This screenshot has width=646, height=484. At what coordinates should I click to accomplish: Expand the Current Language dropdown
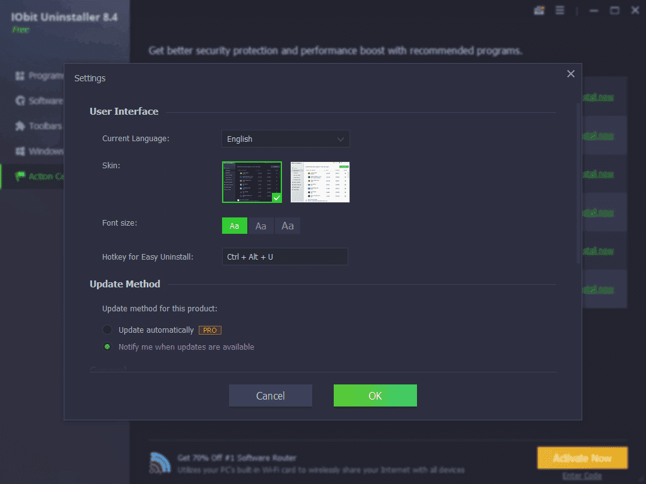[286, 139]
